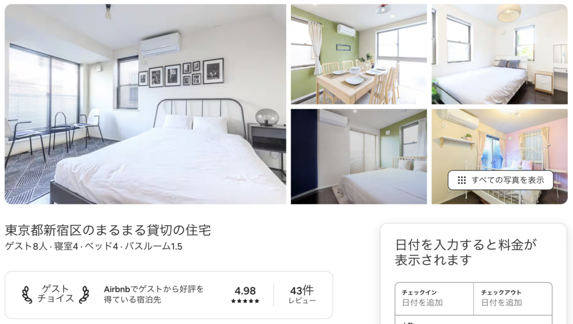Open the main bedroom photo with black bed frame
The width and height of the screenshot is (573, 324).
click(x=145, y=104)
